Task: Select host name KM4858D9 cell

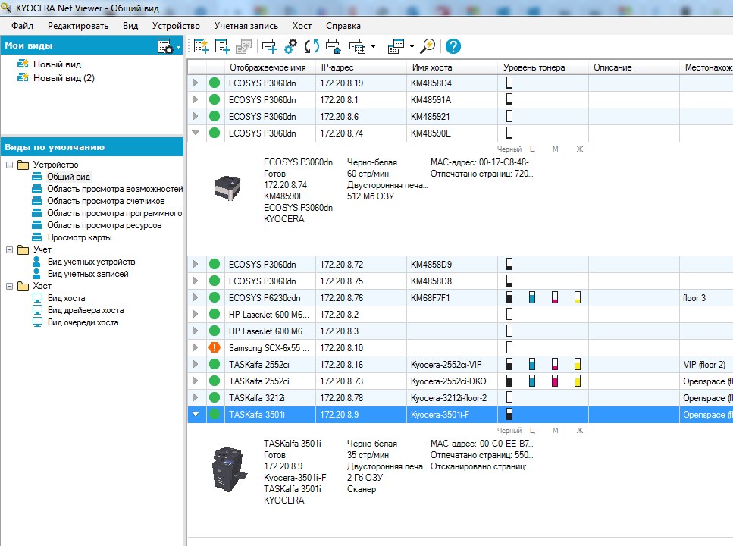Action: 453,265
